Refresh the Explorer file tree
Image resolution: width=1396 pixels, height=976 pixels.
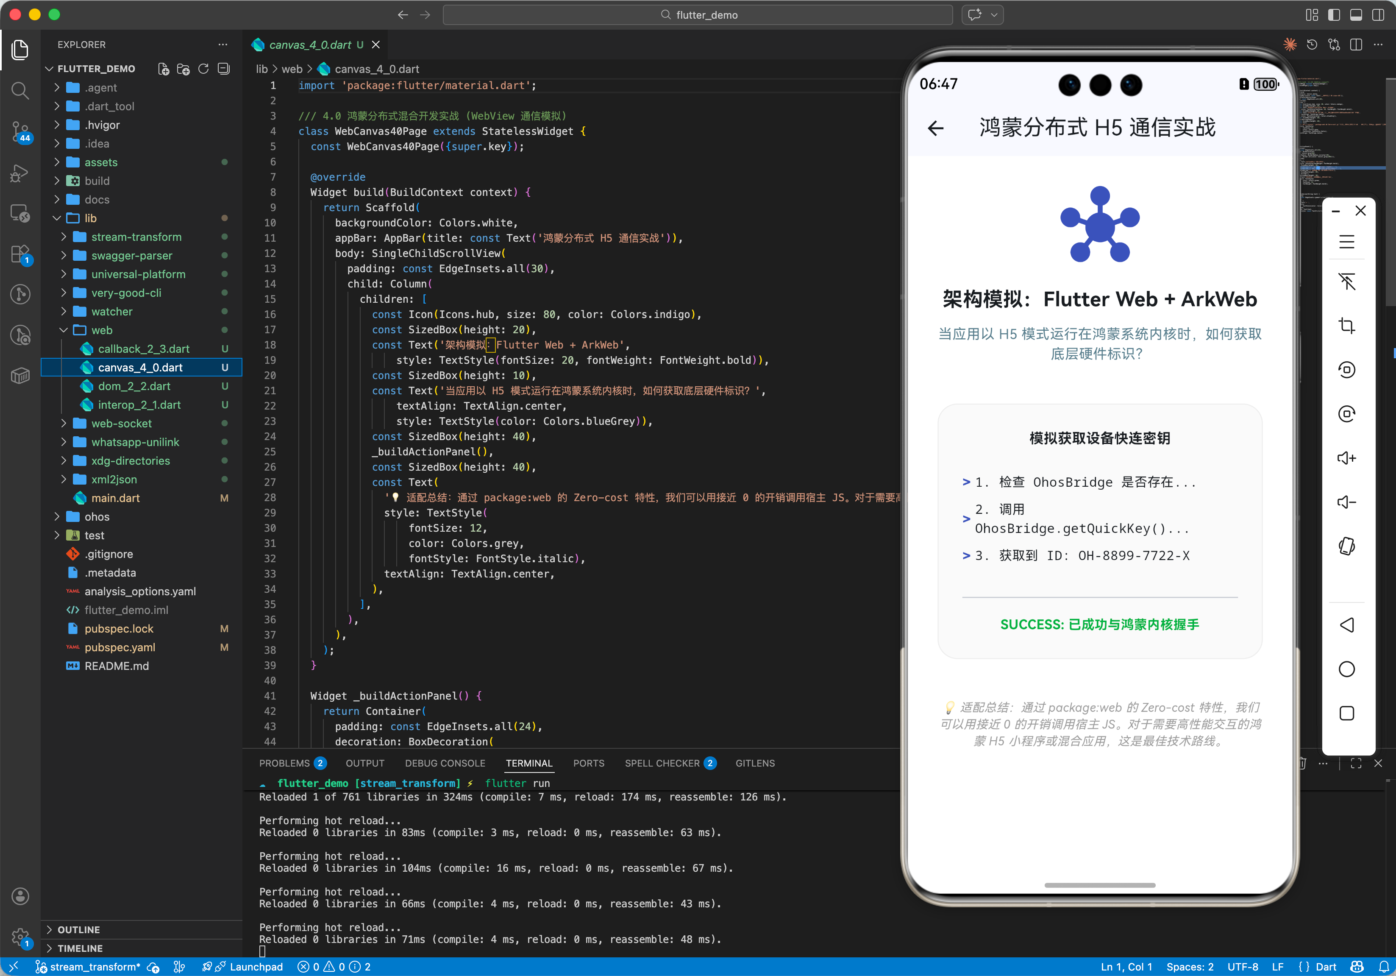(204, 69)
